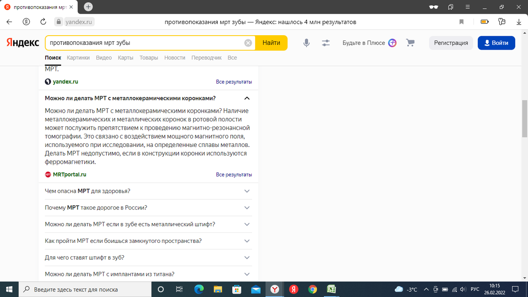Launch Google Chrome from the taskbar
This screenshot has height=297, width=528.
[313, 289]
